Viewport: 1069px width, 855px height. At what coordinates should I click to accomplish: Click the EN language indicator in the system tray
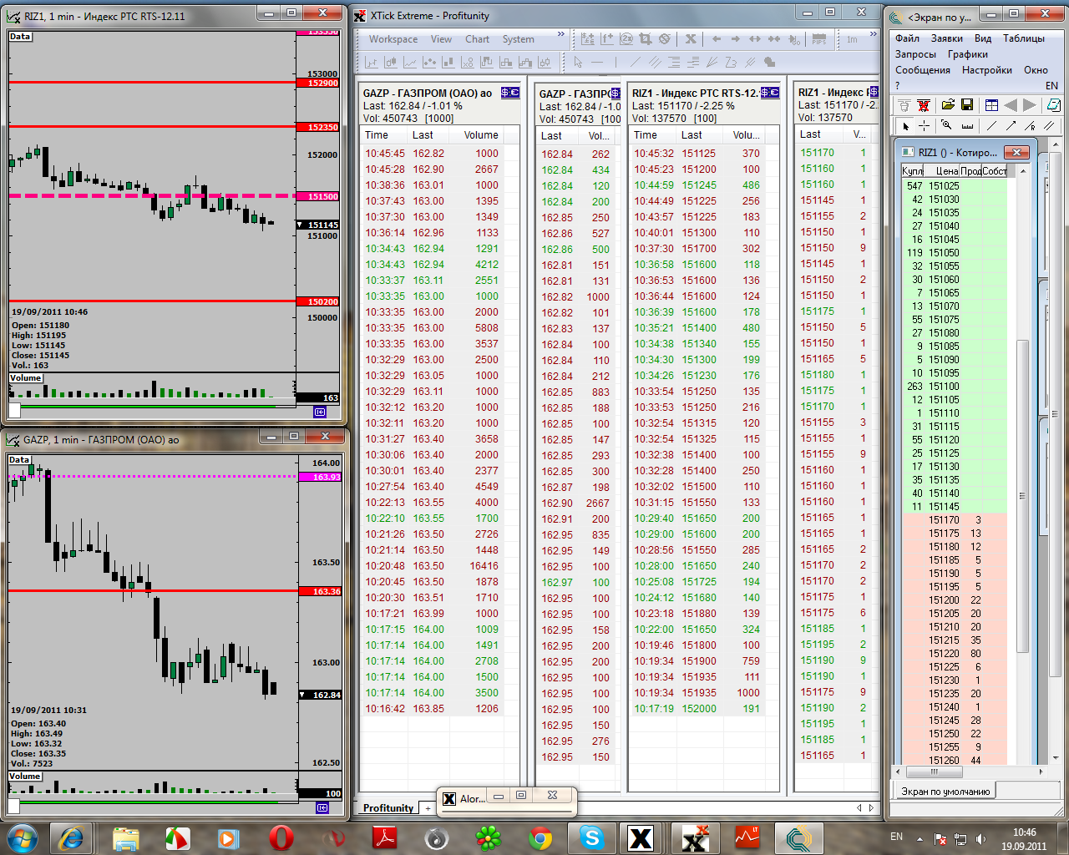click(x=896, y=837)
